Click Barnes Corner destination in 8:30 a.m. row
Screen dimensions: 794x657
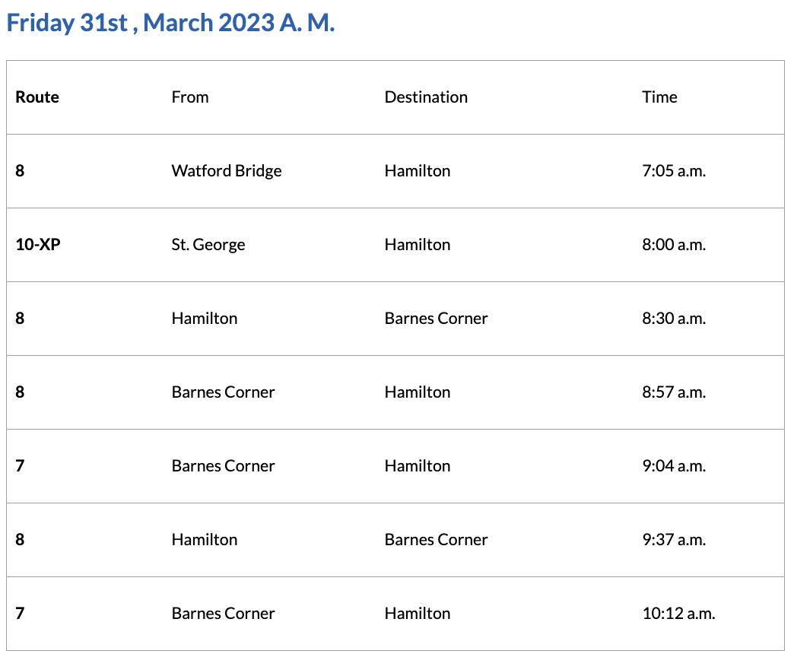click(x=436, y=319)
